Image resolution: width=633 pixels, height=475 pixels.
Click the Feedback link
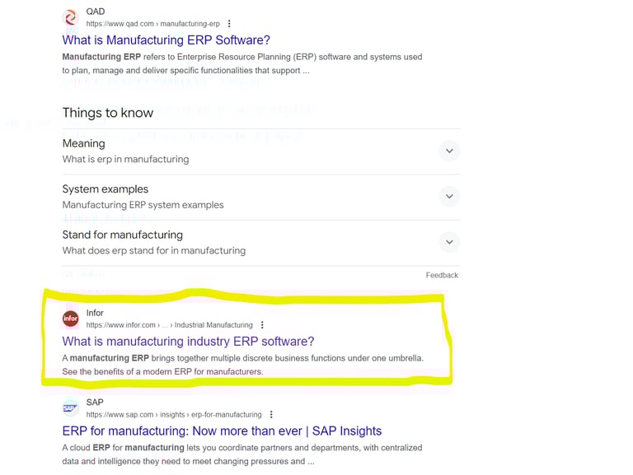click(x=442, y=275)
